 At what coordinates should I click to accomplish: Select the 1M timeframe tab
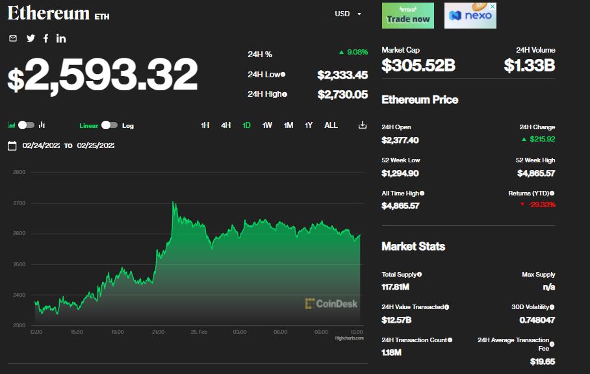(289, 125)
